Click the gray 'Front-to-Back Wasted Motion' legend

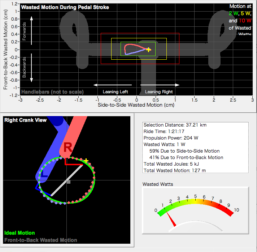(41, 240)
